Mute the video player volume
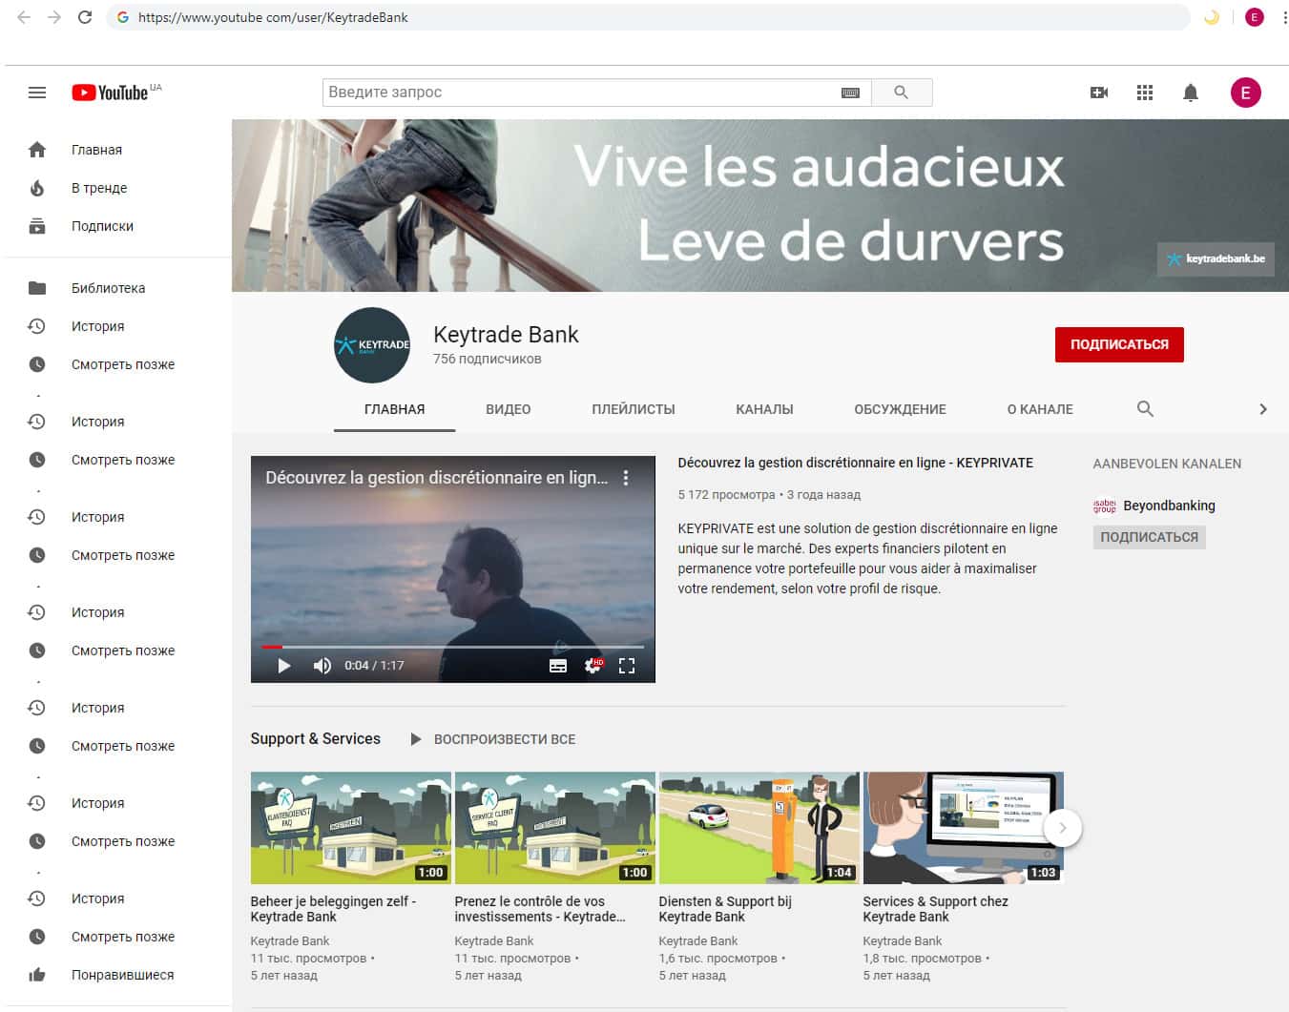1289x1012 pixels. [322, 666]
